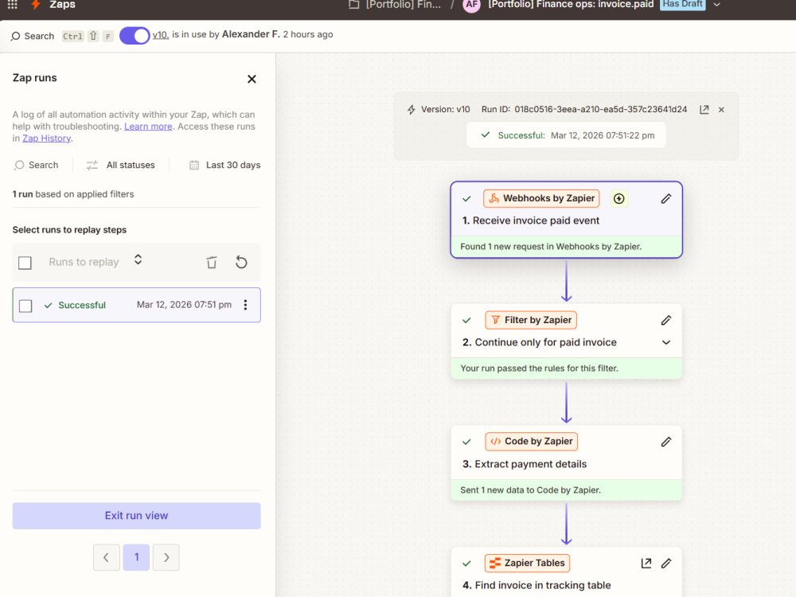The width and height of the screenshot is (796, 597).
Task: Open the Zap History link
Action: click(47, 138)
